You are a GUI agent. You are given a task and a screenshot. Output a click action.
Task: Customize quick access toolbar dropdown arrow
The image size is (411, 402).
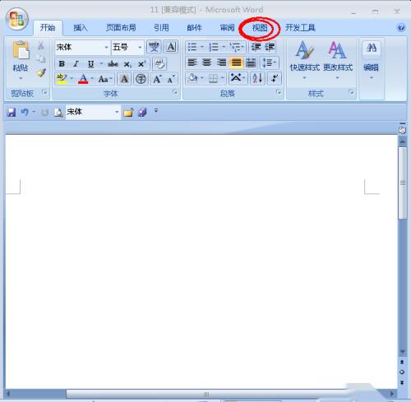[x=156, y=110]
